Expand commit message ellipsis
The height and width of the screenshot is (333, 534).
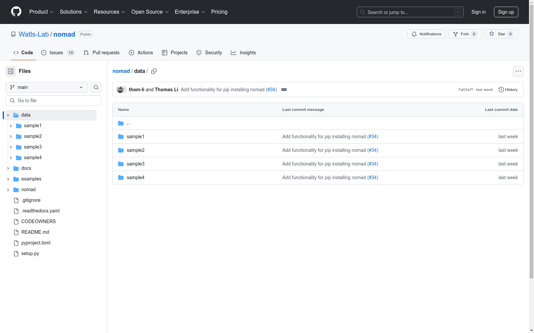[x=284, y=90]
